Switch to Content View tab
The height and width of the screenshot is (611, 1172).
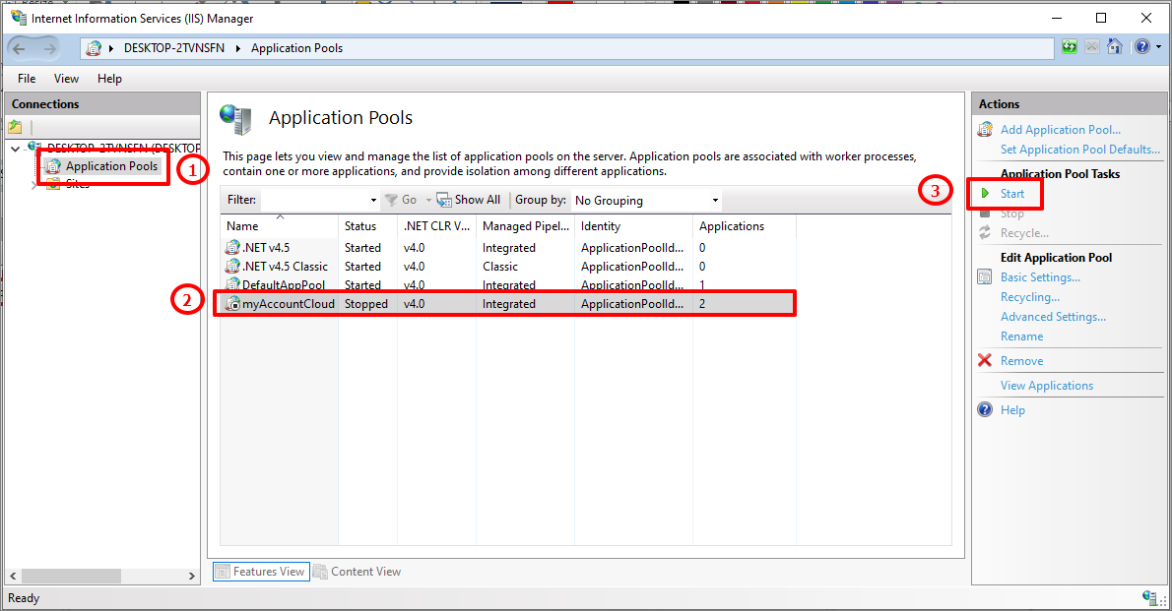(358, 572)
